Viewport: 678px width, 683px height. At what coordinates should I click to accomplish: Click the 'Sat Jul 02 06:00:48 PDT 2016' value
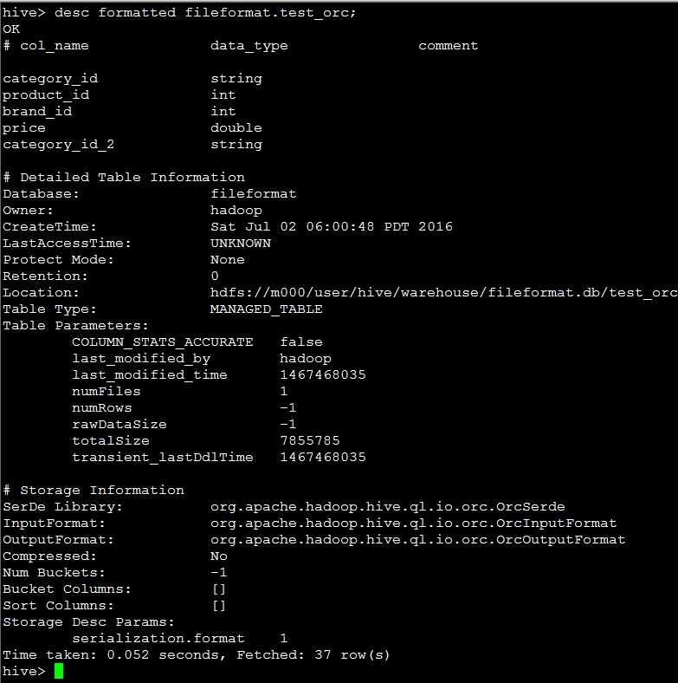[332, 227]
